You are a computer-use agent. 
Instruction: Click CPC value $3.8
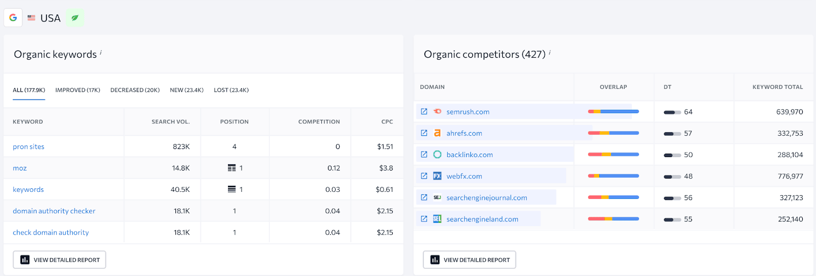point(386,168)
